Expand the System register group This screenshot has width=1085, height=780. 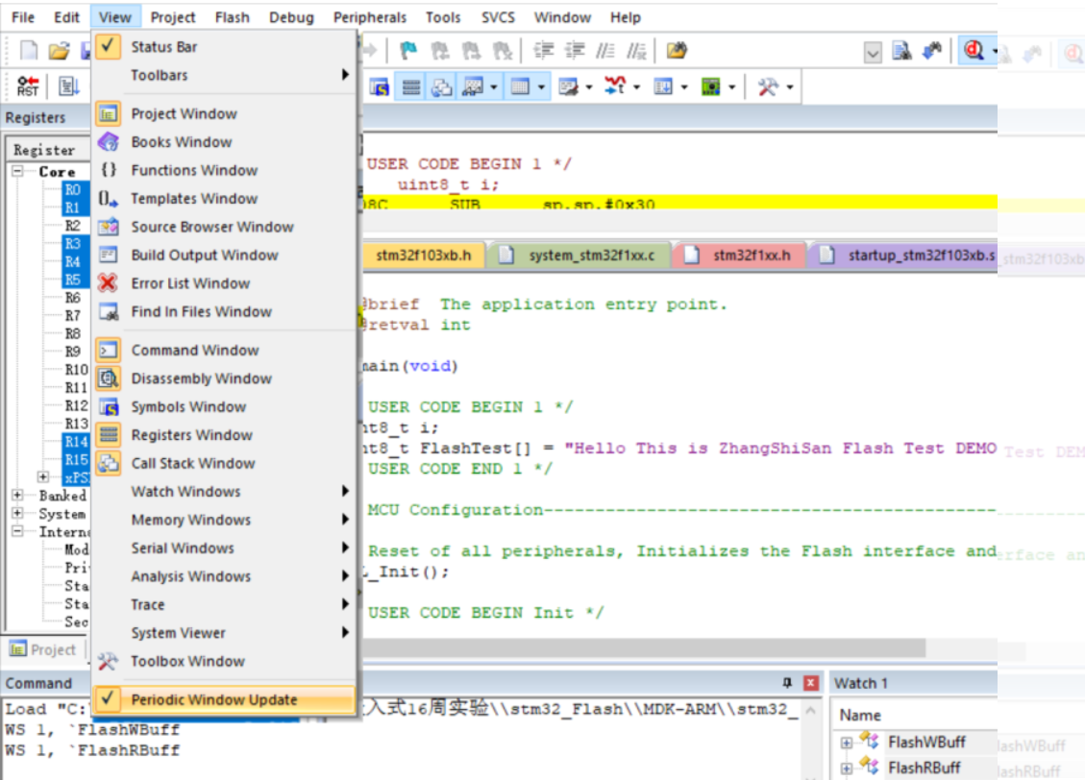17,513
